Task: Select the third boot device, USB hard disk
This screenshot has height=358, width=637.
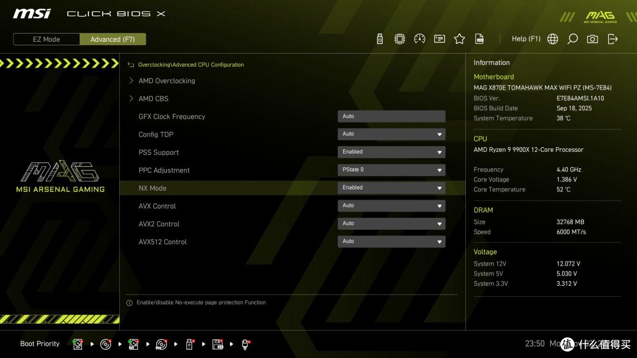Action: click(x=133, y=344)
